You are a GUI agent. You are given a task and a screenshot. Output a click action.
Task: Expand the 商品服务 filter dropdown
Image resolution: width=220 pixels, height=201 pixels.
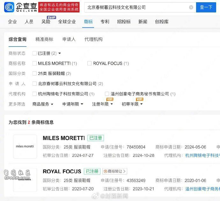point(43,104)
